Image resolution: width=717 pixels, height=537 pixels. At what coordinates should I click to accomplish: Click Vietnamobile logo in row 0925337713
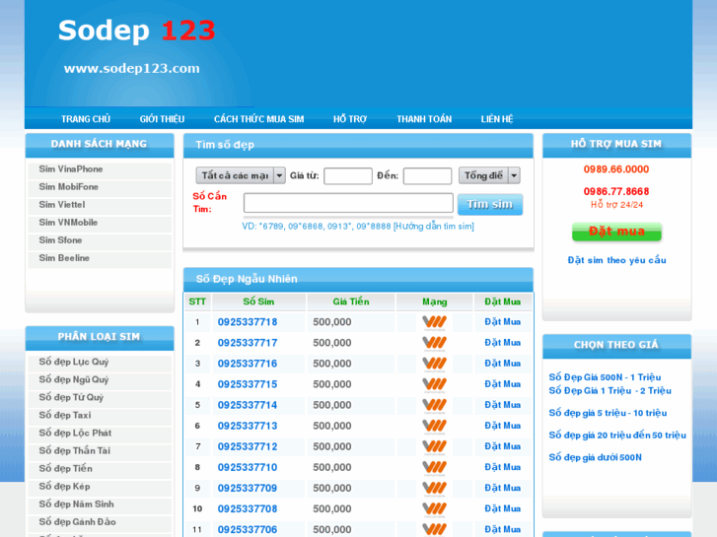[x=434, y=427]
